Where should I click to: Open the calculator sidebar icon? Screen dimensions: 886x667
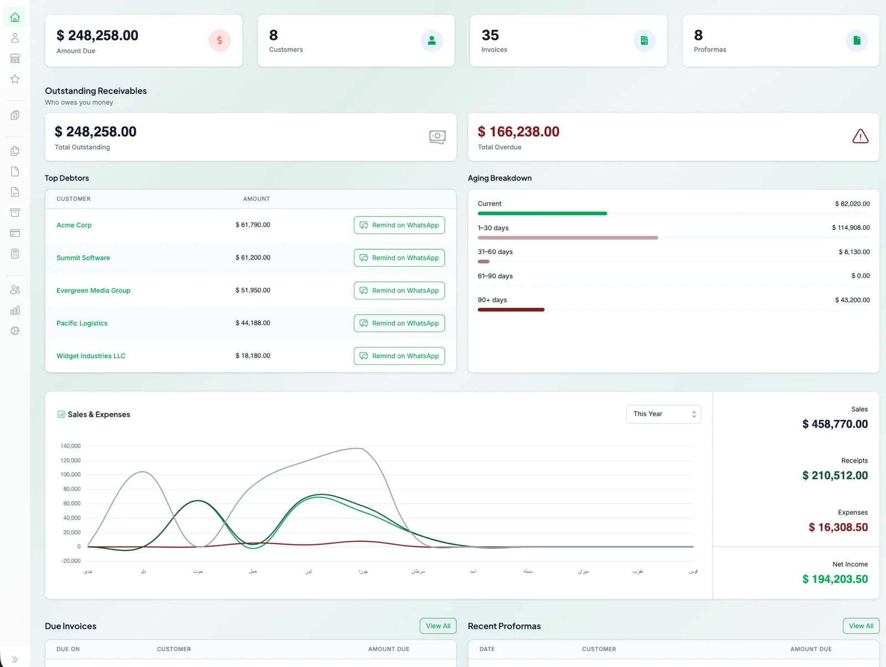(x=15, y=254)
